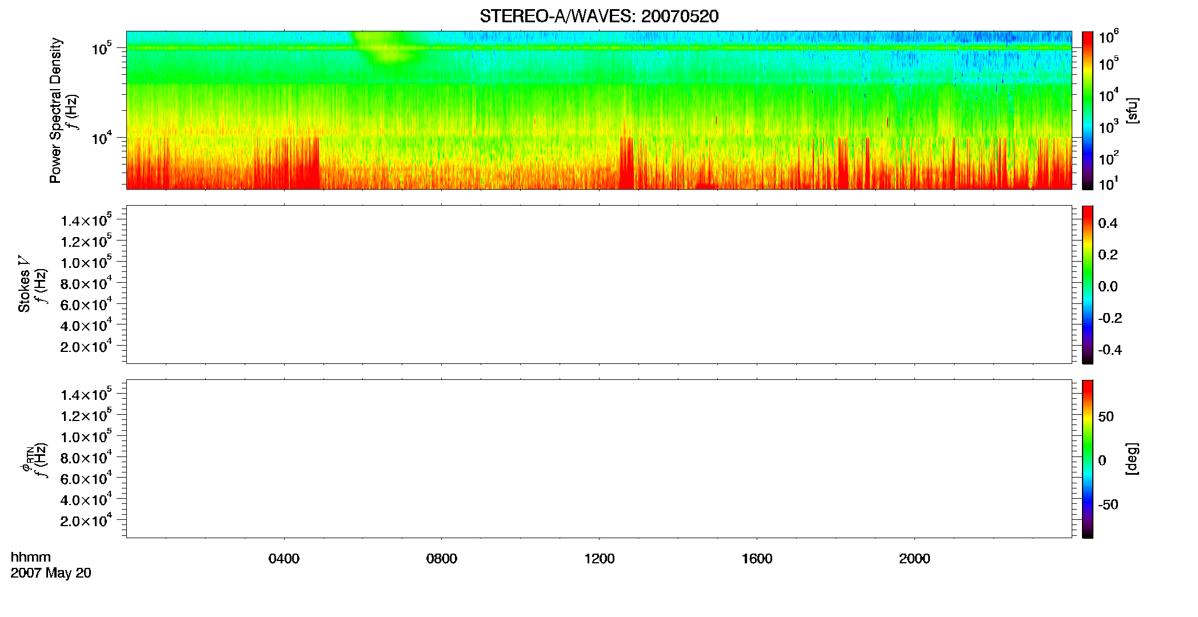Viewport: 1198px width, 617px height.
Task: Click the "2000" time tick label
Action: (x=915, y=559)
